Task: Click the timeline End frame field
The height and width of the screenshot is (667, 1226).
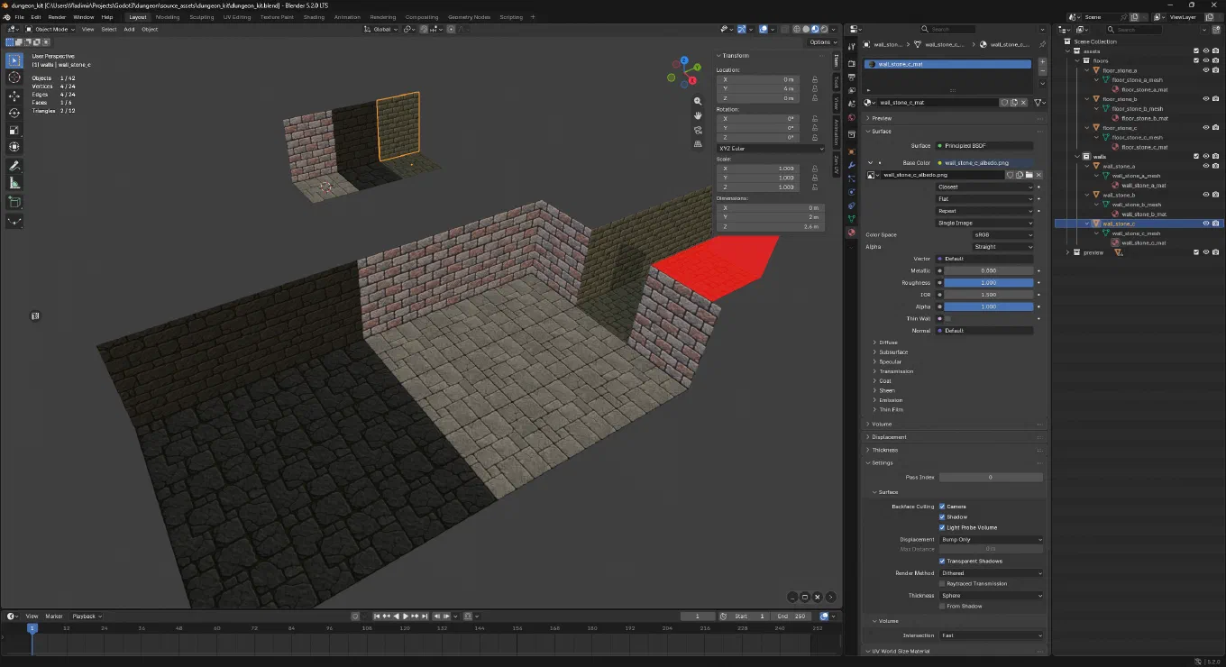Action: 794,617
